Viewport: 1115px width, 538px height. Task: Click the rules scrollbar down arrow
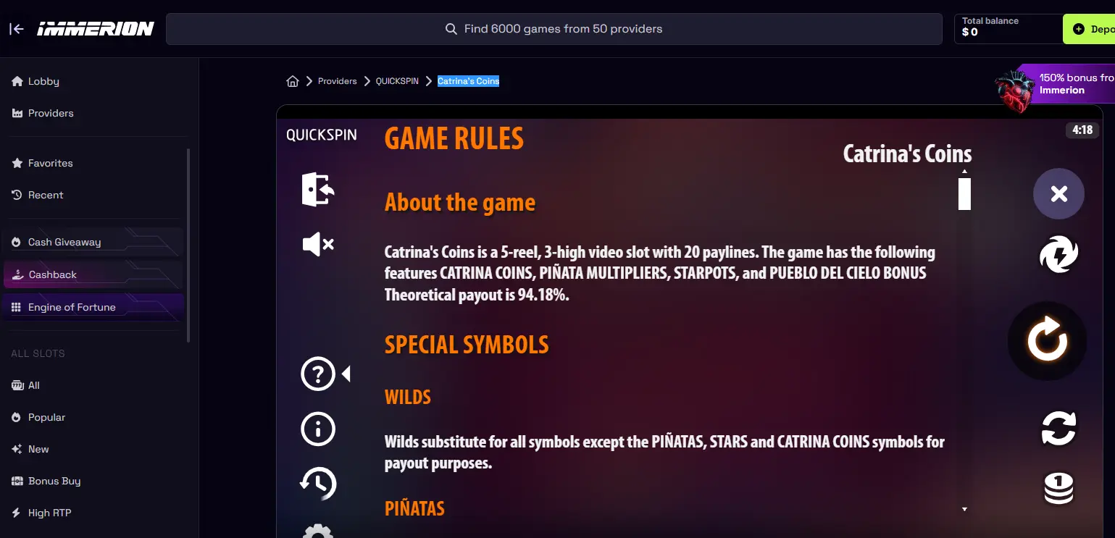964,510
